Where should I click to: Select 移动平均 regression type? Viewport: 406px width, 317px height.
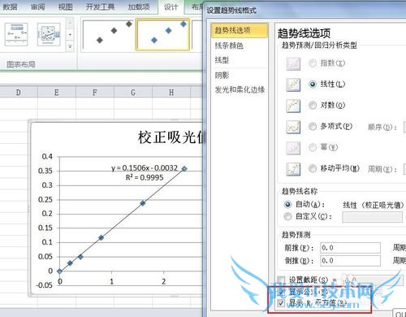click(x=313, y=168)
